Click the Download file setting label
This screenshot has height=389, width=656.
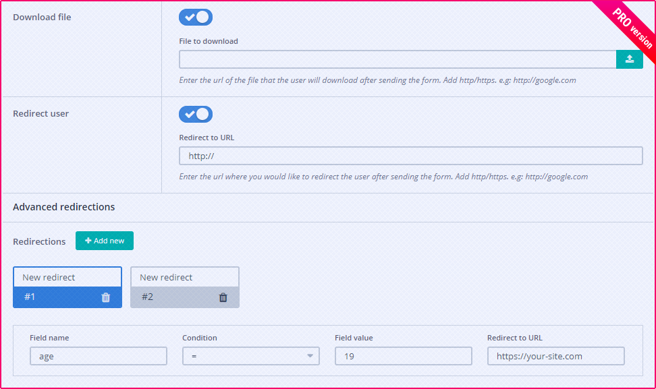[42, 17]
